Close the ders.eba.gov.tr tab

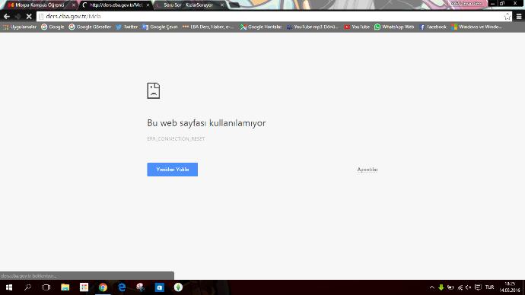[x=148, y=5]
